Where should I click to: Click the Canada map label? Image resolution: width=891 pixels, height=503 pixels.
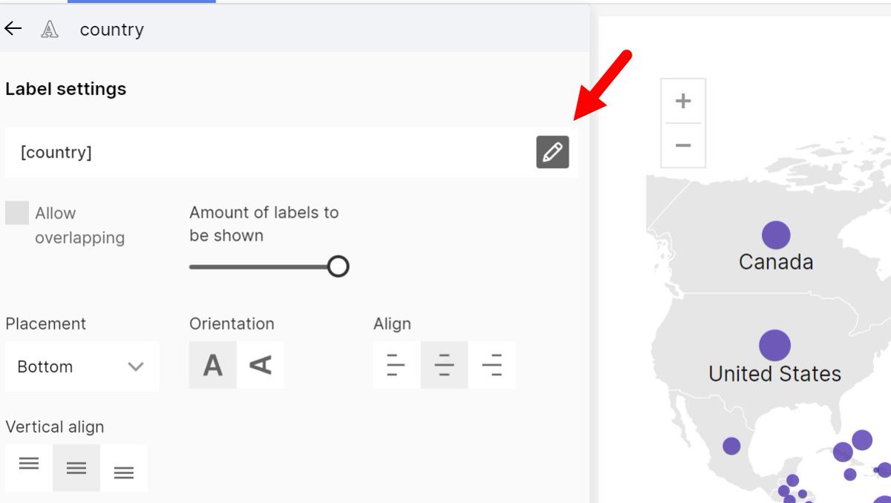coord(776,262)
